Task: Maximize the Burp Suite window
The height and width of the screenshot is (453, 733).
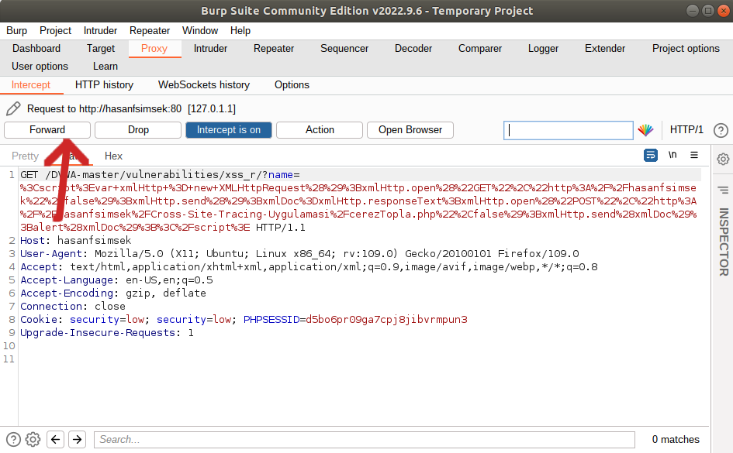Action: (708, 11)
